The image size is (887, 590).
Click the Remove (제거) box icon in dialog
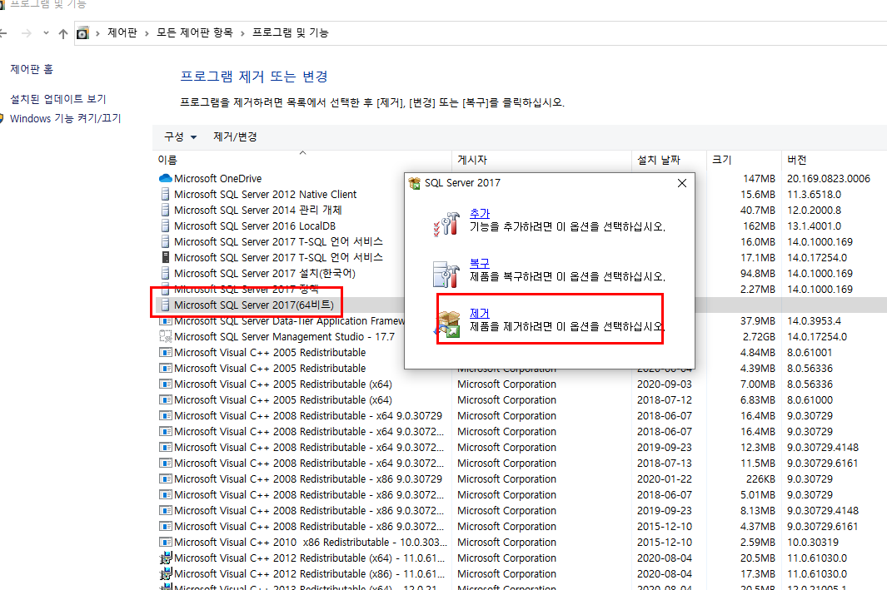pyautogui.click(x=447, y=325)
